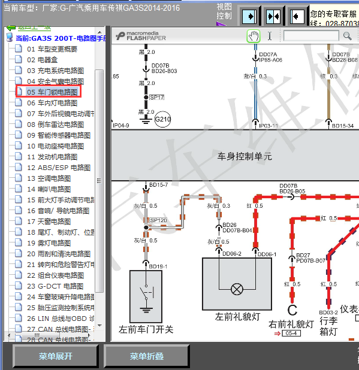
Task: Click the magnifier search icon in FlashPaper
Action: point(347,36)
